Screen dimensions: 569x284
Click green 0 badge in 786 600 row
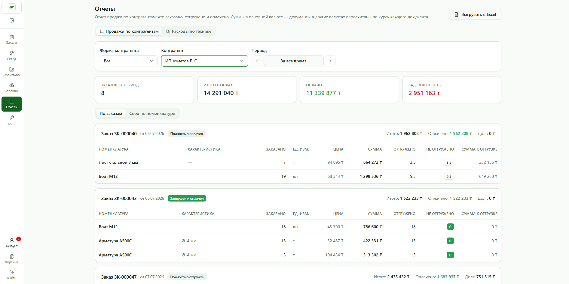(x=450, y=227)
